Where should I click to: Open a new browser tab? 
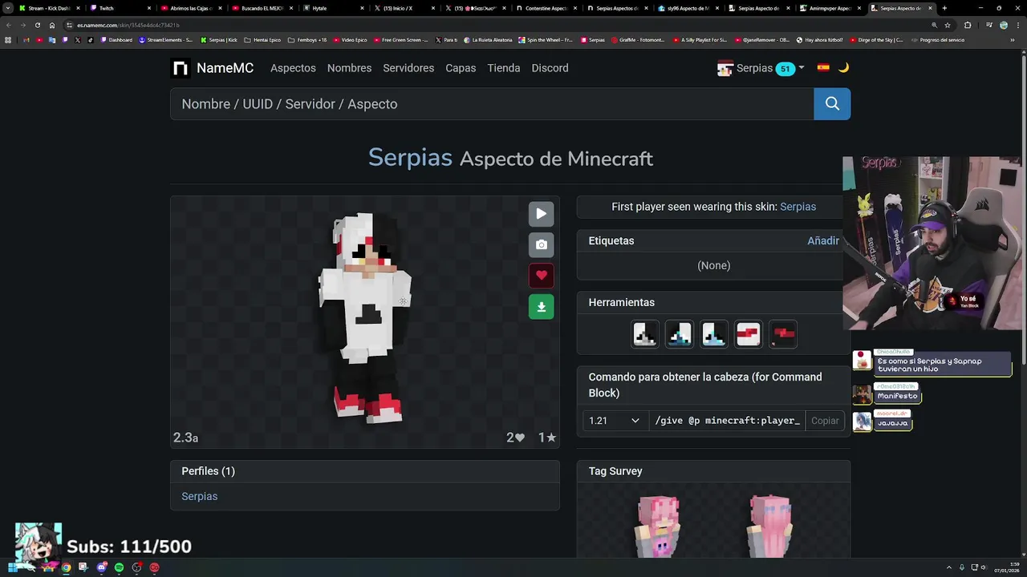pos(944,8)
